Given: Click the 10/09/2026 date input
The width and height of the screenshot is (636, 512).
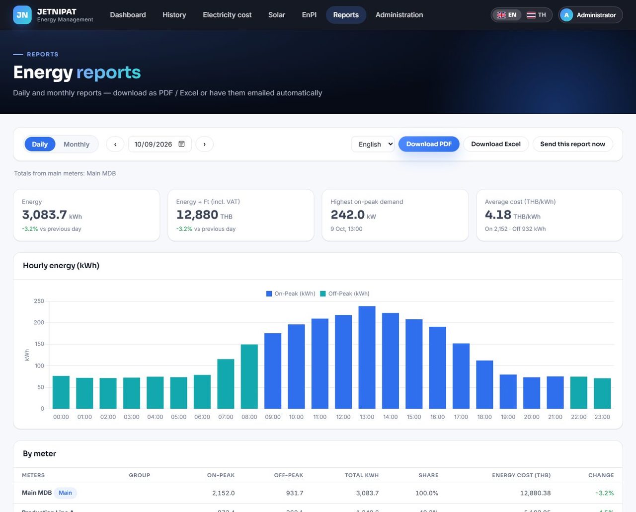Looking at the screenshot, I should tap(159, 144).
